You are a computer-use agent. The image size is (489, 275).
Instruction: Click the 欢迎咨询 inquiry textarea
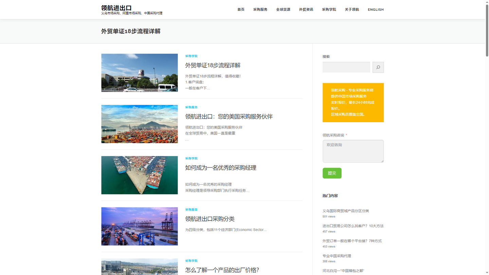pos(353,151)
